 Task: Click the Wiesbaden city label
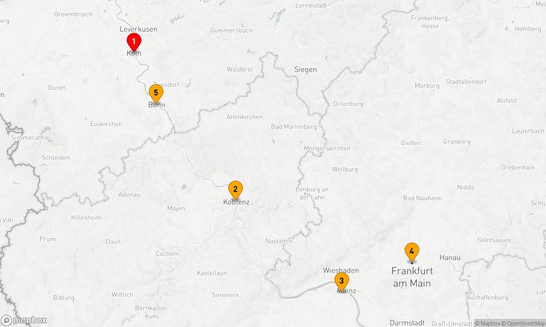click(341, 270)
